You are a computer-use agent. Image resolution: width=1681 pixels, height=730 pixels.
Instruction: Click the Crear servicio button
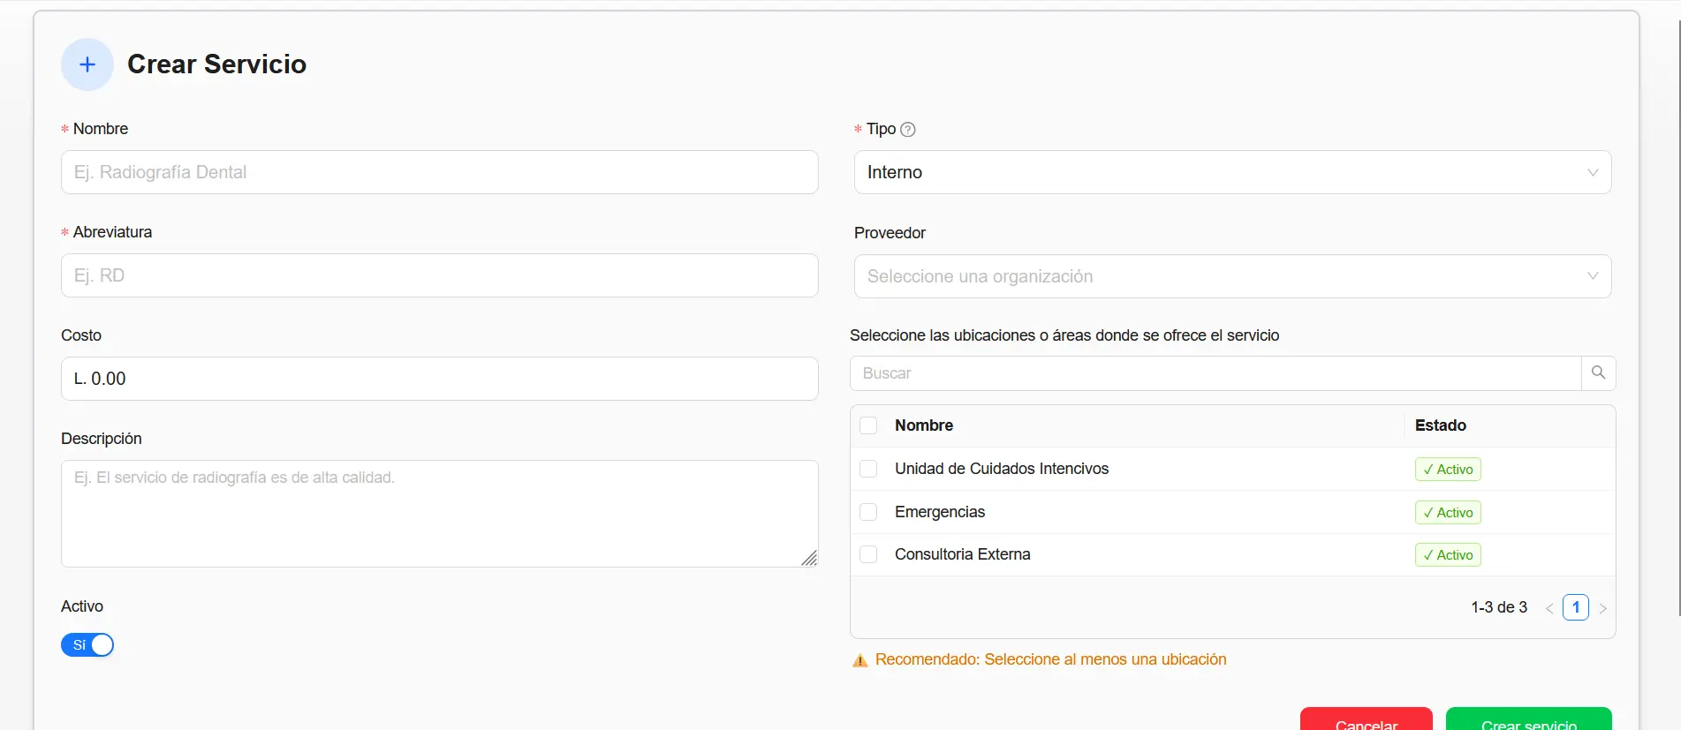1528,719
